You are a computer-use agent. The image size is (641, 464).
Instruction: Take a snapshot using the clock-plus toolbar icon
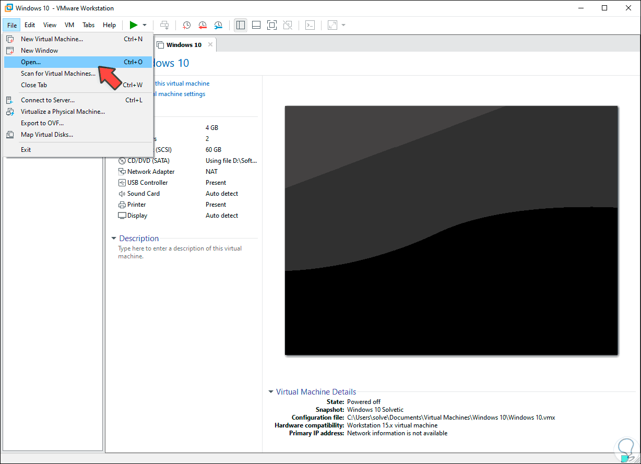coord(186,25)
